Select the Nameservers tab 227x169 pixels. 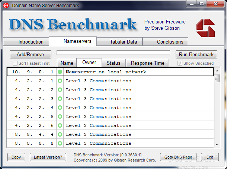(73, 41)
